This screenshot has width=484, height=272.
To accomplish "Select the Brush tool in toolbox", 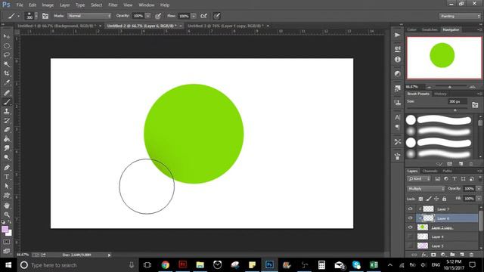I will [7, 102].
